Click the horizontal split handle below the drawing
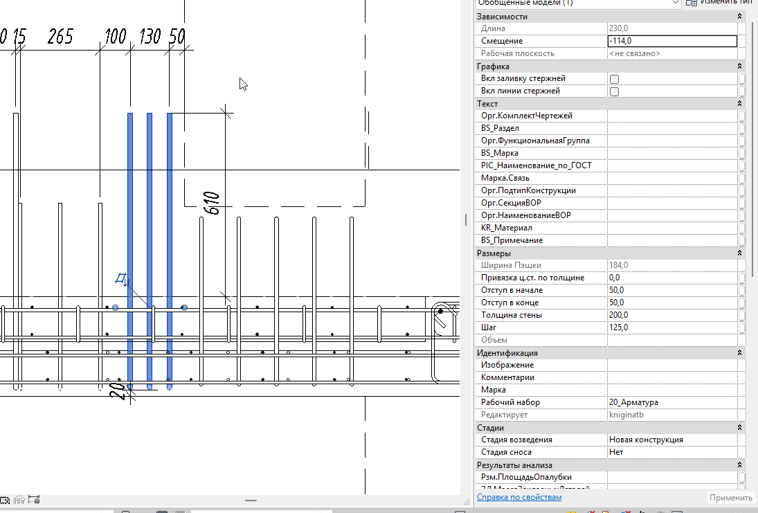Image resolution: width=758 pixels, height=513 pixels. coord(251,501)
